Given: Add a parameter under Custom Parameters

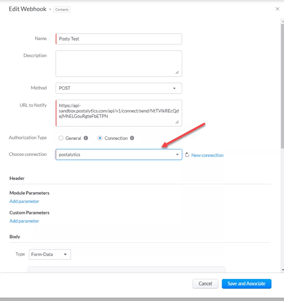Looking at the screenshot, I should click(24, 221).
